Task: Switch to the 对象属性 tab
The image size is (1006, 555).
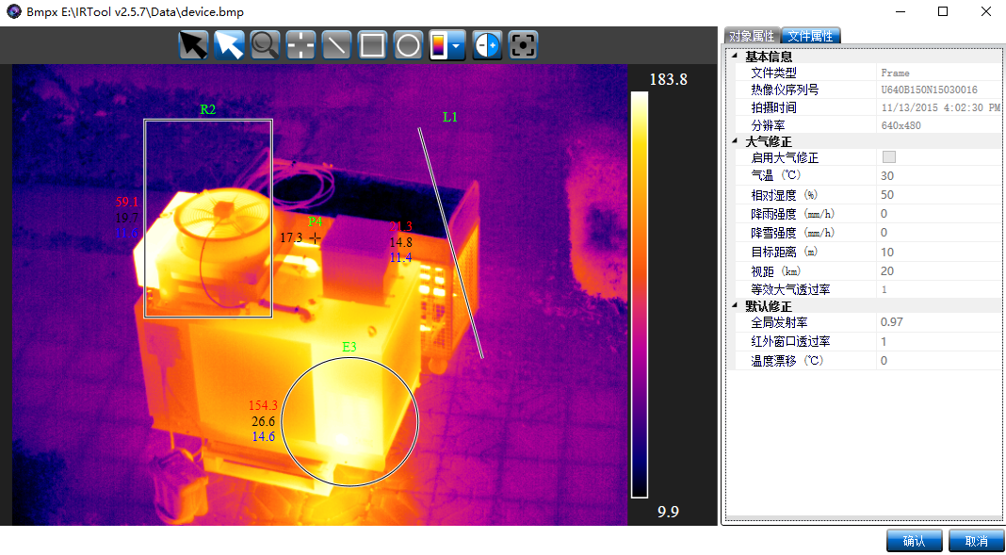Action: 752,36
